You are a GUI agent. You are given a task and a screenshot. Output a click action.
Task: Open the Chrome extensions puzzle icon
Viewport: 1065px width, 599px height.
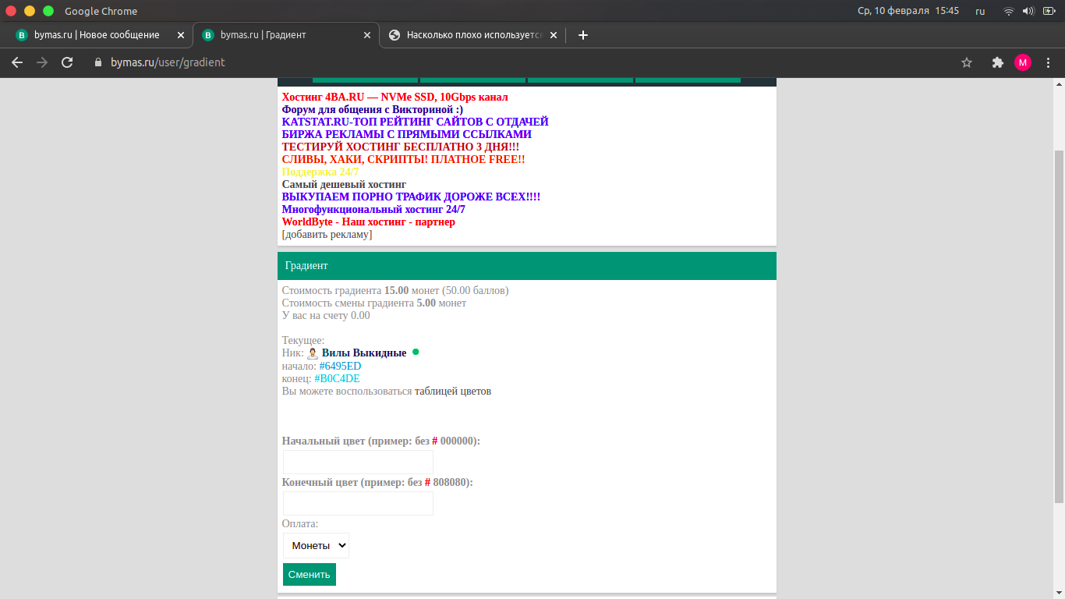997,62
